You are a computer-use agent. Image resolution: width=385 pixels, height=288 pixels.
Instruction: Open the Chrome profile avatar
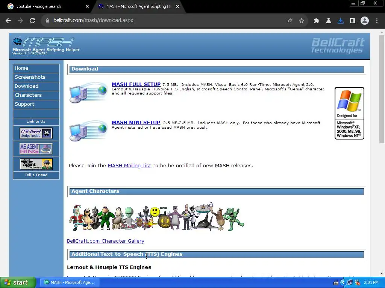pyautogui.click(x=365, y=21)
